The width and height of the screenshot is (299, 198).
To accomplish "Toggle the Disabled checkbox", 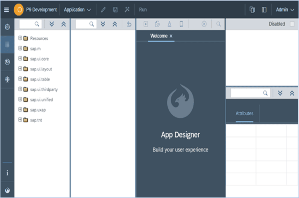I will (292, 24).
